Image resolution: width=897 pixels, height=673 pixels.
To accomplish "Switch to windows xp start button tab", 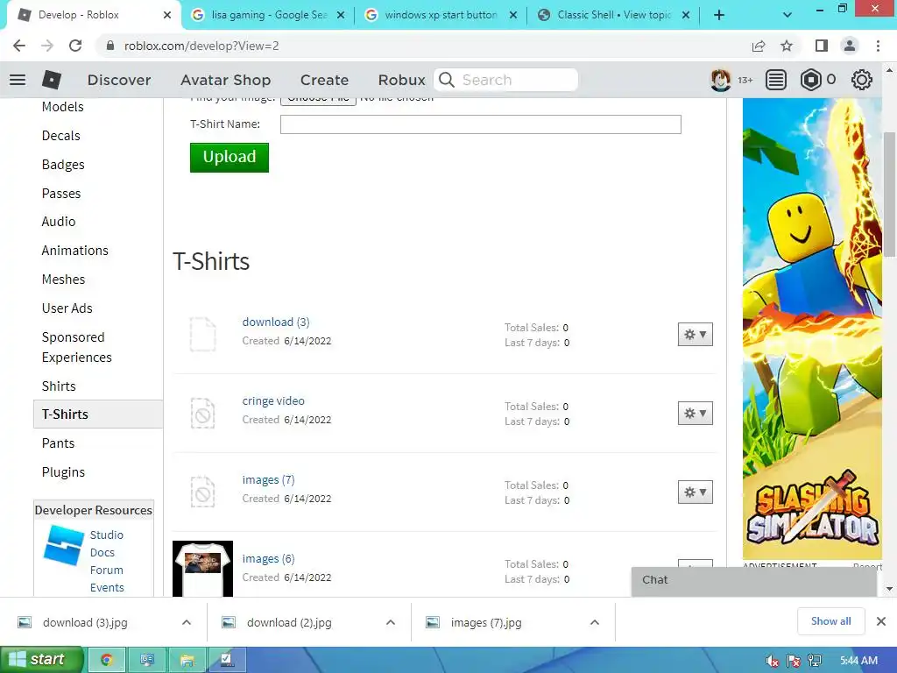I will tap(440, 16).
